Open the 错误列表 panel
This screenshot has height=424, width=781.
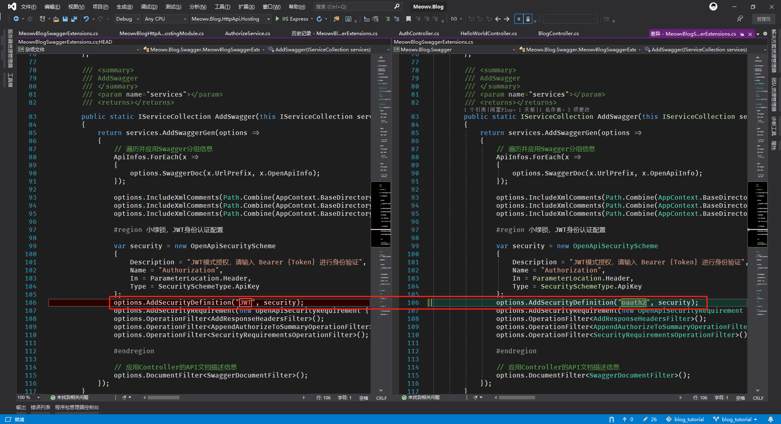tap(41, 407)
